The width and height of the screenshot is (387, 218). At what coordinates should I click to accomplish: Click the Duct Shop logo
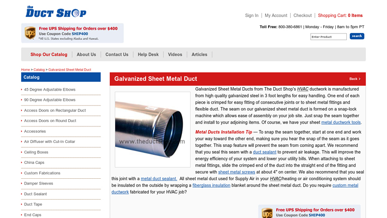pos(56,12)
